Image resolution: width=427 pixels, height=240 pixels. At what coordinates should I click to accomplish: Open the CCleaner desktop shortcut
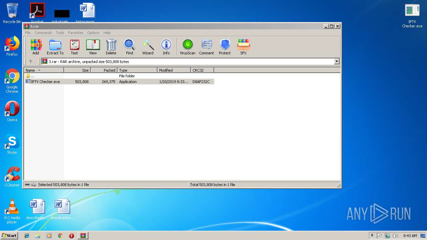point(12,177)
